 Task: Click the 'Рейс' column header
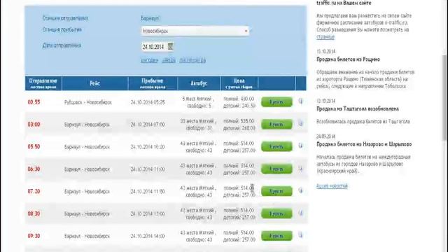(95, 83)
